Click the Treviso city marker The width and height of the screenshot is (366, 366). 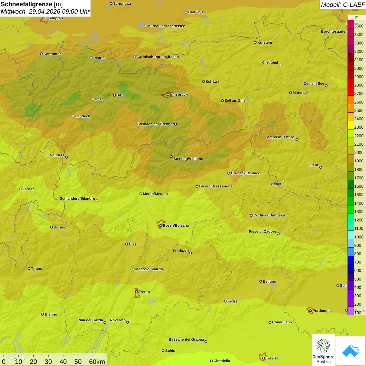point(264,358)
